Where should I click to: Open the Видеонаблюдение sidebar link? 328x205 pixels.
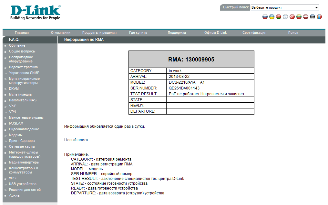(24, 129)
